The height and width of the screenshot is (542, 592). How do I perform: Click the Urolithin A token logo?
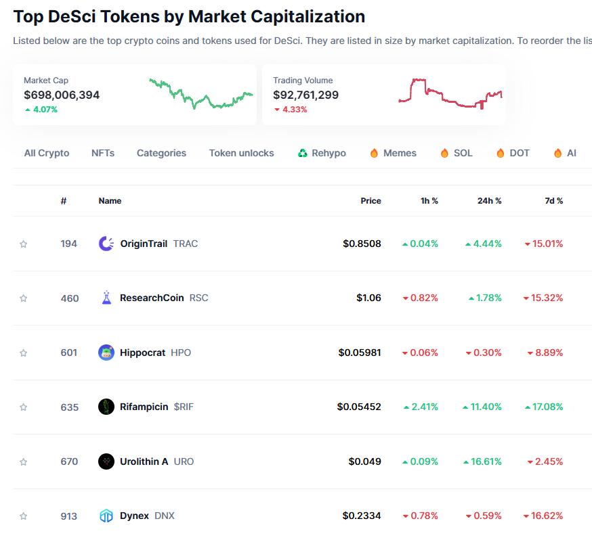(107, 461)
